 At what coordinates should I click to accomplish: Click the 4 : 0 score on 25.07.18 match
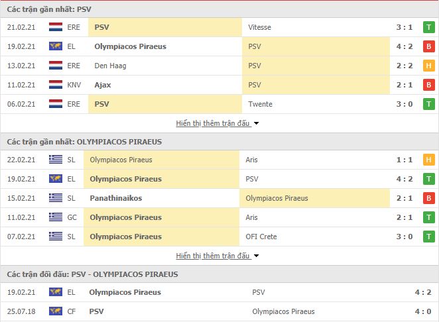point(423,311)
